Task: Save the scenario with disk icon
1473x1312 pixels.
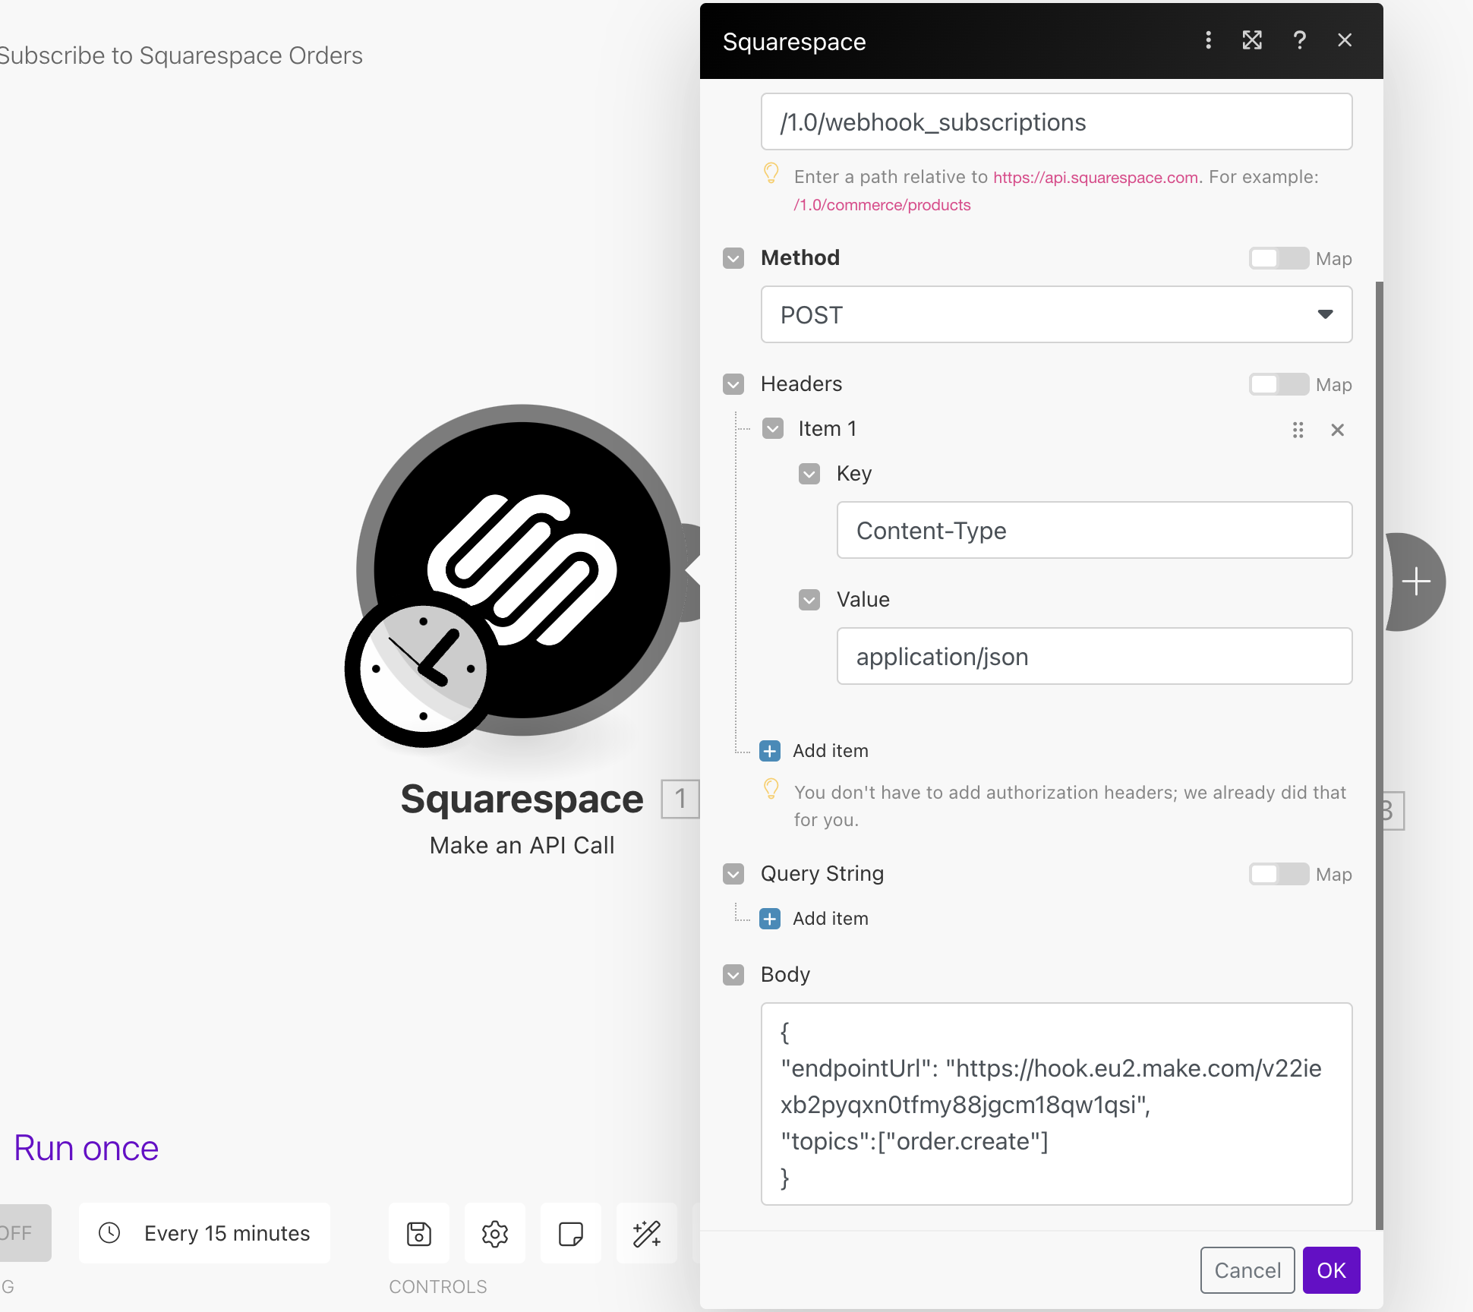Action: click(x=419, y=1234)
